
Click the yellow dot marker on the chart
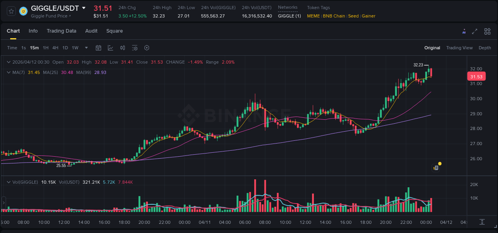439,163
